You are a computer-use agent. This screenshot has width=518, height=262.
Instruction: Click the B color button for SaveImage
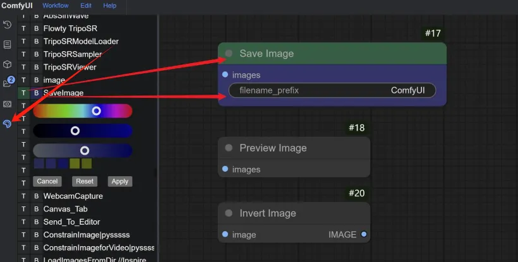(37, 93)
